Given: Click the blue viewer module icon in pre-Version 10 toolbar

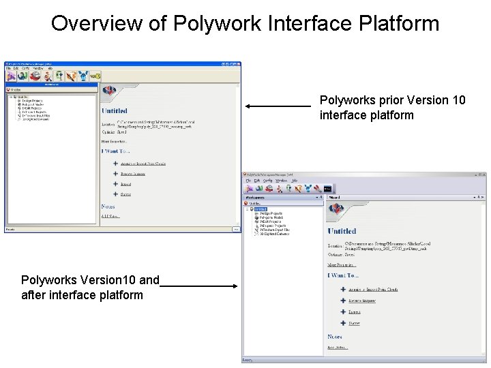Looking at the screenshot, I should 83,76.
